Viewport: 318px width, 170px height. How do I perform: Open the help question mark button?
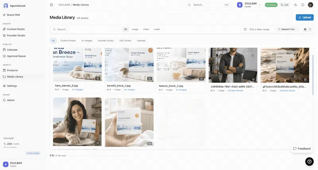click(x=309, y=162)
